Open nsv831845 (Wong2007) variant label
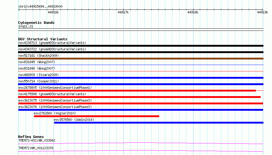Viewport: 272px width, 155px height. coord(37,62)
